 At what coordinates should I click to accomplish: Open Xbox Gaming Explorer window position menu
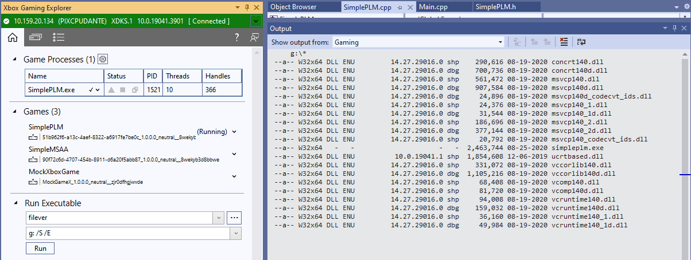[x=239, y=7]
